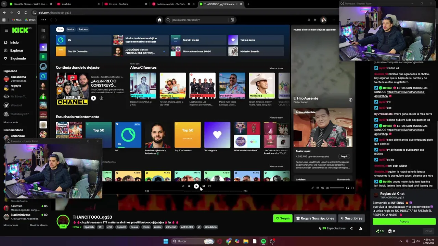Click the Suscribirse button
Image resolution: width=438 pixels, height=246 pixels.
coord(351,218)
